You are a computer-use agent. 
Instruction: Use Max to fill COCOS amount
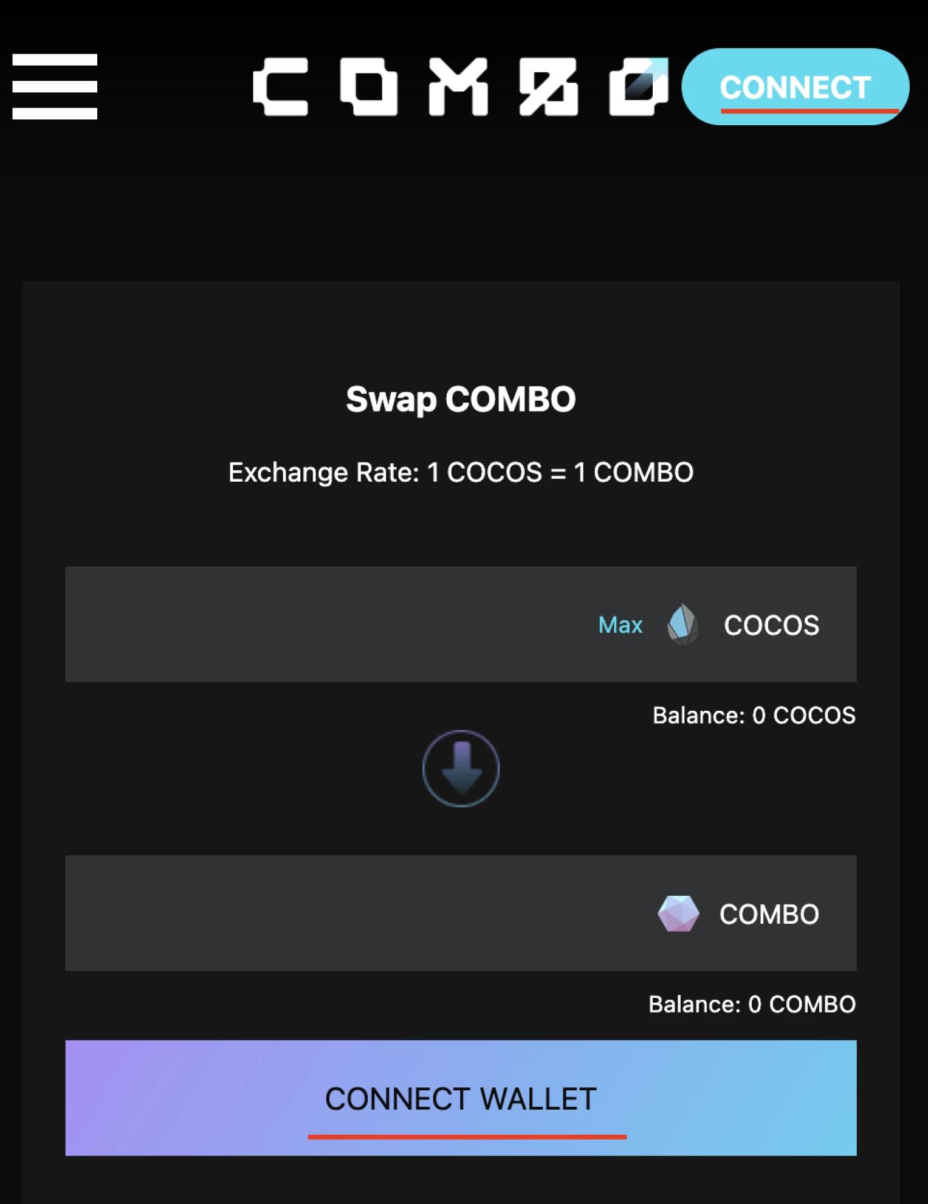[x=620, y=624]
